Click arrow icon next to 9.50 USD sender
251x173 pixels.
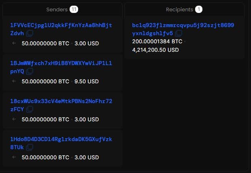point(14,81)
